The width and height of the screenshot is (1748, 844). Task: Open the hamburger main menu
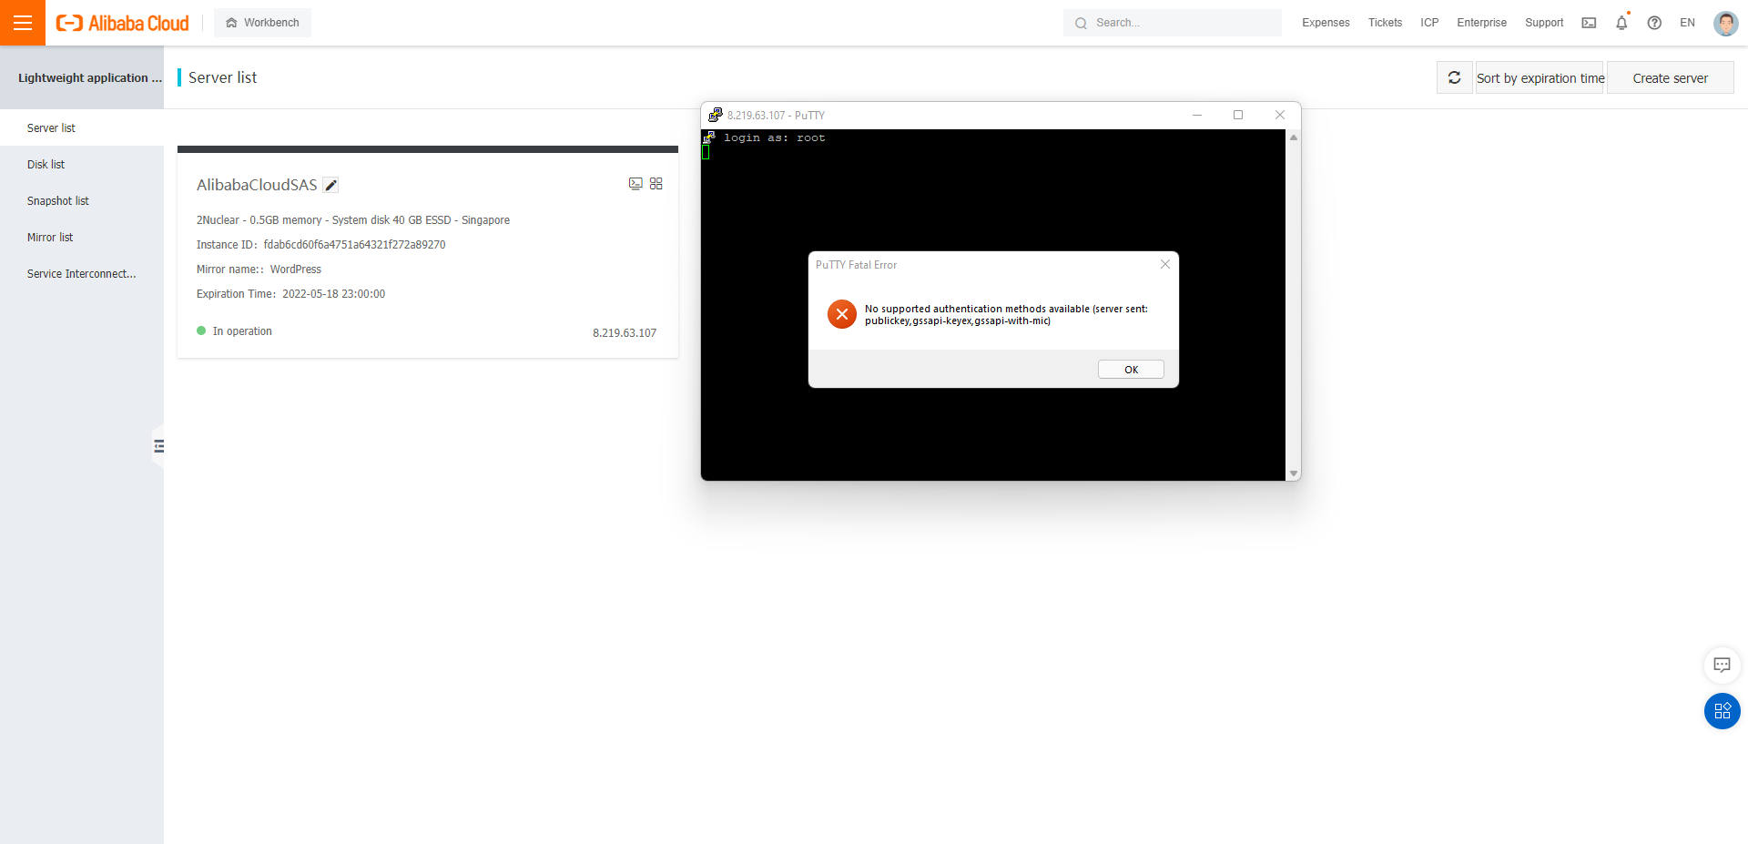tap(23, 23)
